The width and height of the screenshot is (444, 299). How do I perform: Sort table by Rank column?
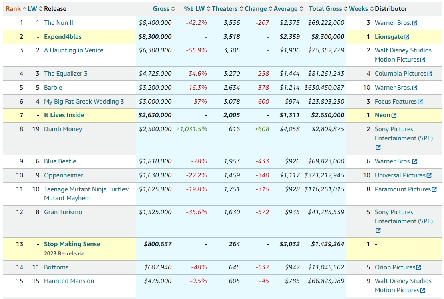[x=16, y=9]
